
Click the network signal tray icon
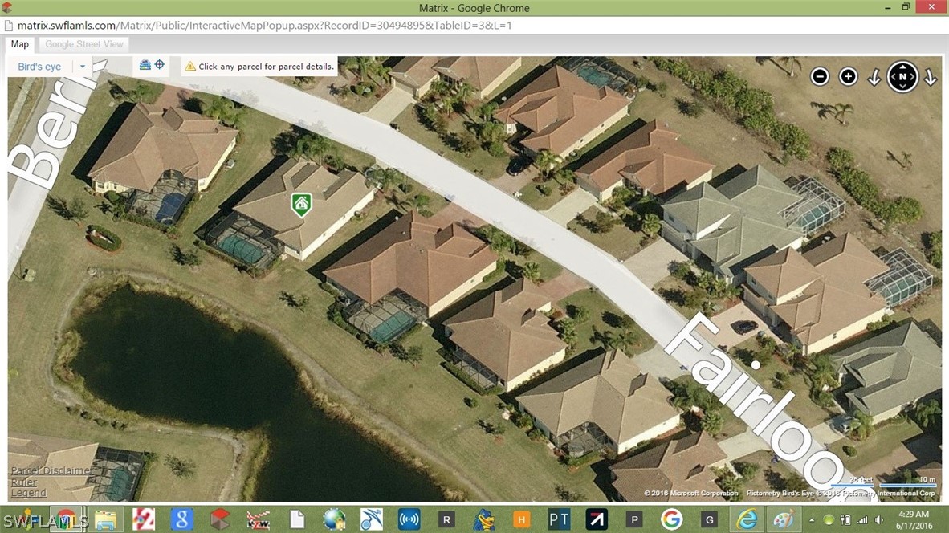pyautogui.click(x=862, y=519)
